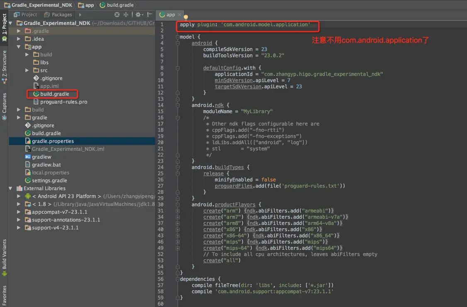Screen dimensions: 467x307
Task: Fold the release block at line 25
Action: [178, 174]
